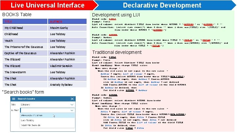Click the Vladimir Sorokin table cell

[67, 66]
